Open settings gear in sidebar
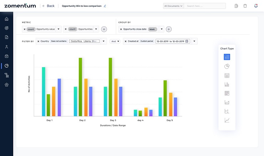264x156 pixels. tap(6, 85)
